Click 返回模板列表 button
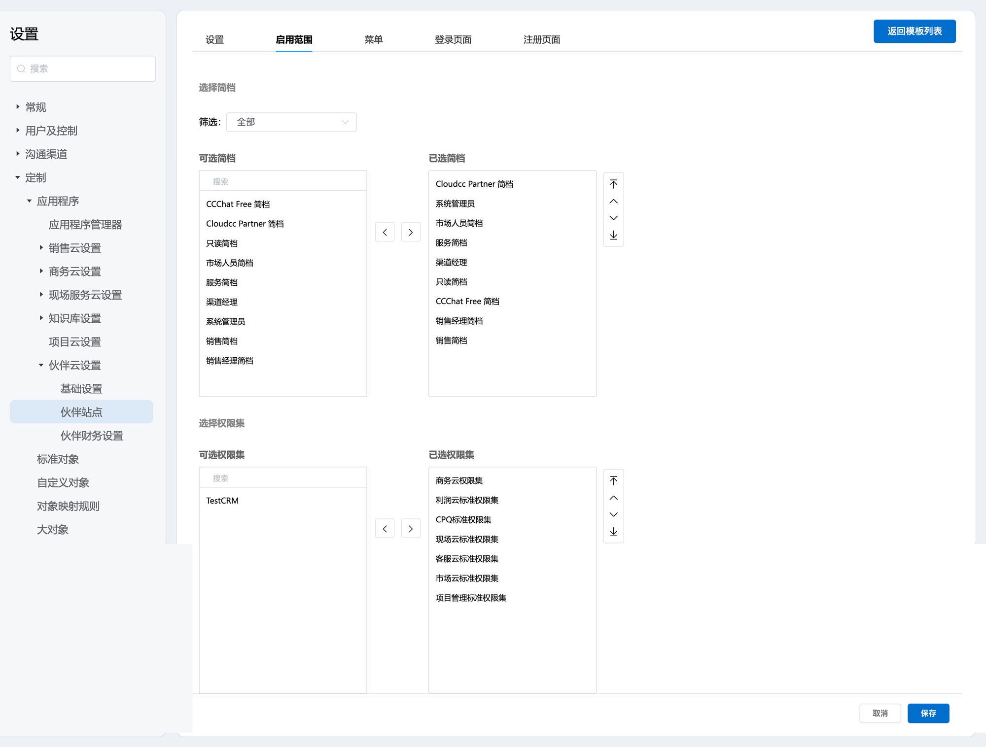The image size is (986, 747). 914,31
